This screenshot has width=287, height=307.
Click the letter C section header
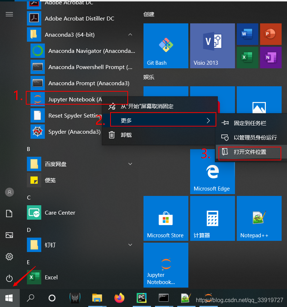(29, 198)
